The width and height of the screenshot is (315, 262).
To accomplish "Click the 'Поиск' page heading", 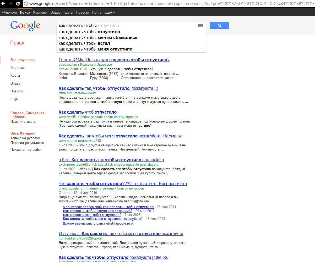I will [17, 43].
